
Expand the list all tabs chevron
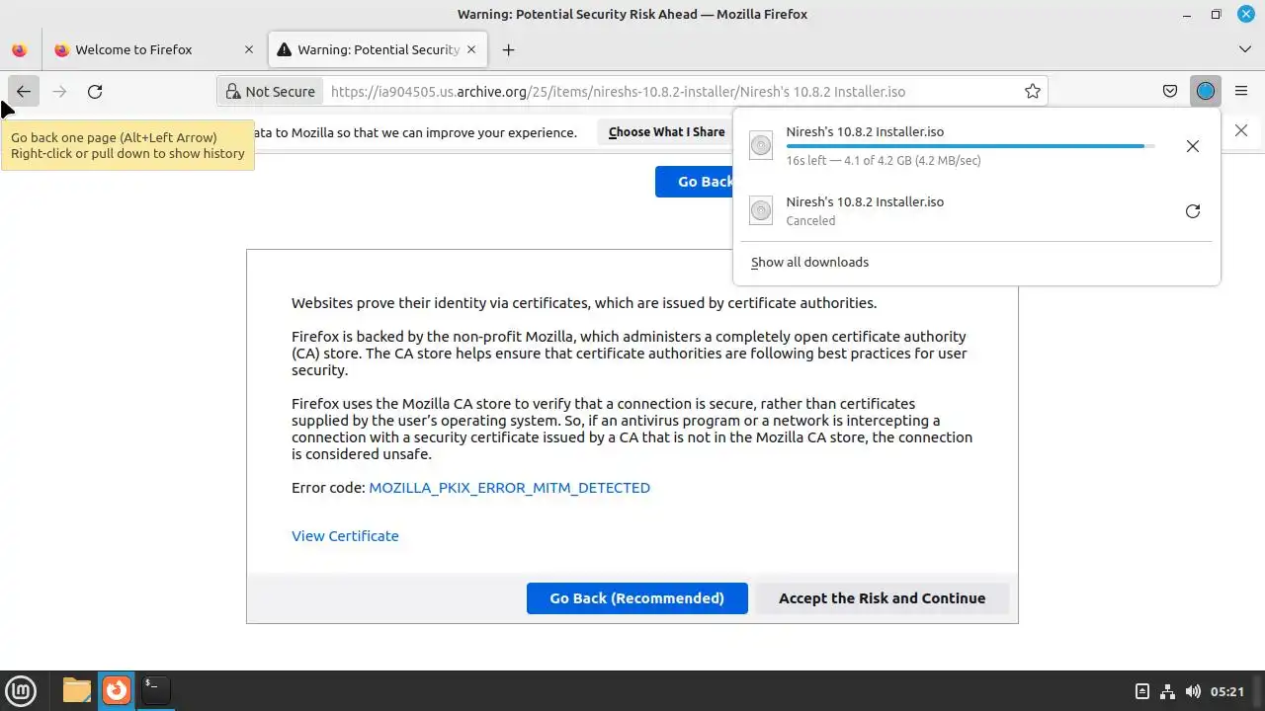click(1244, 49)
